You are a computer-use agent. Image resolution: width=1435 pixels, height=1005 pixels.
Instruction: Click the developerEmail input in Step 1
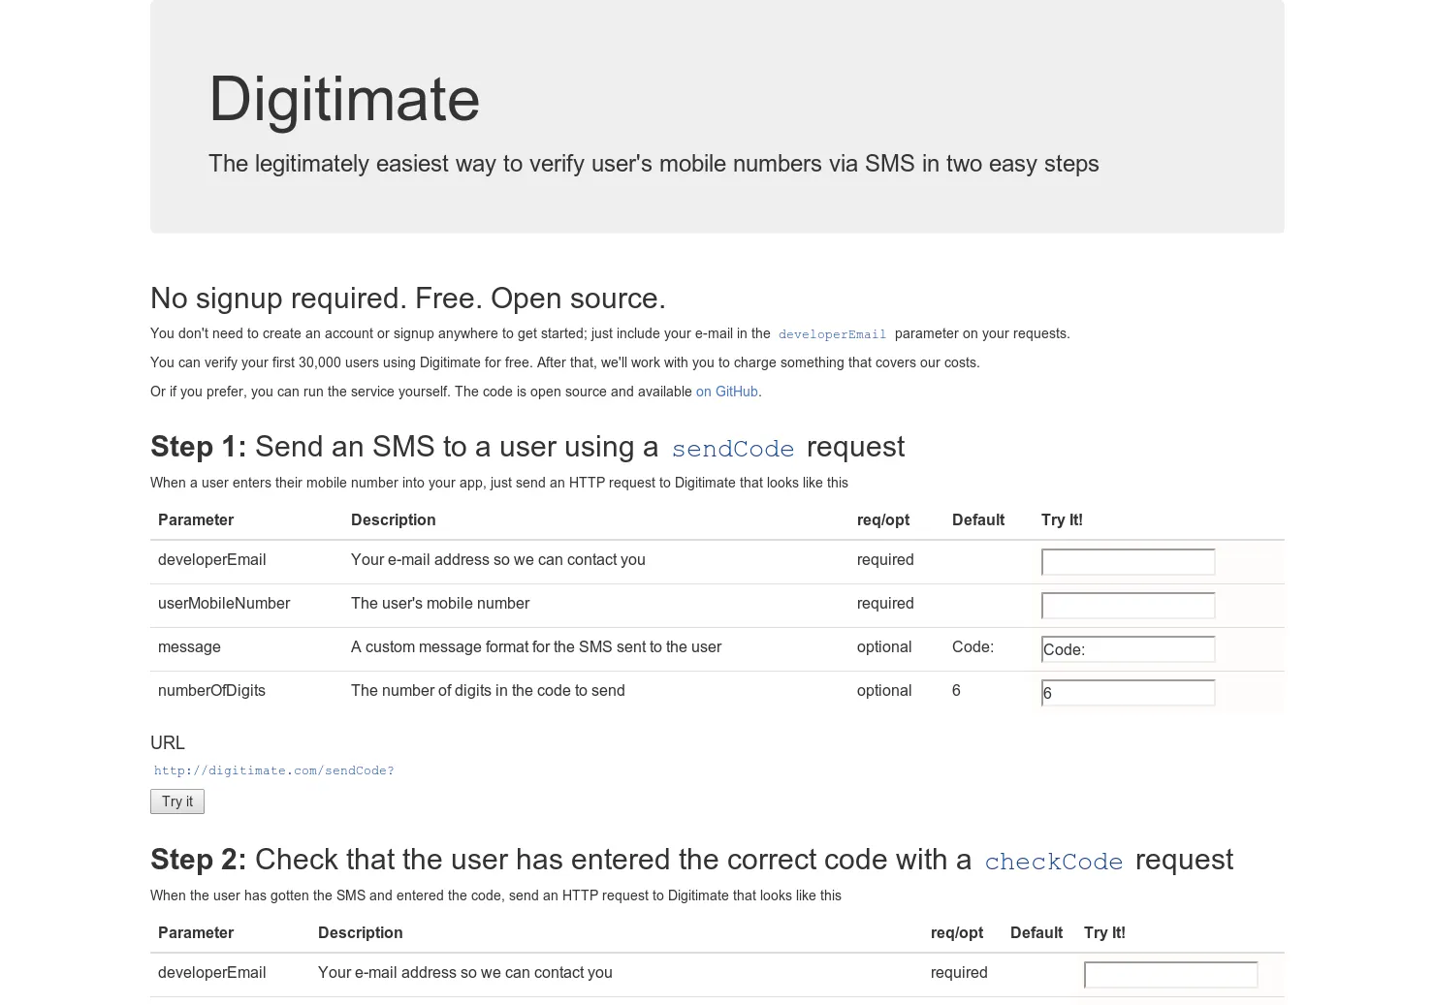pyautogui.click(x=1128, y=562)
